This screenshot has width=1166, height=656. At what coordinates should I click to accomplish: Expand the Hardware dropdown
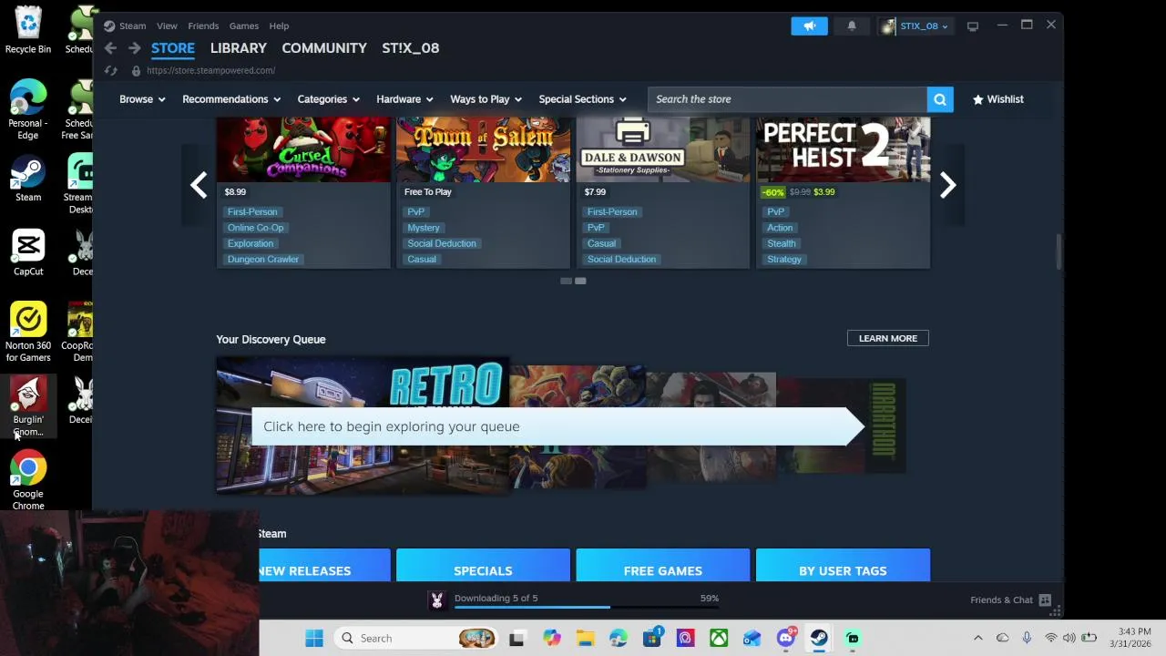[404, 99]
